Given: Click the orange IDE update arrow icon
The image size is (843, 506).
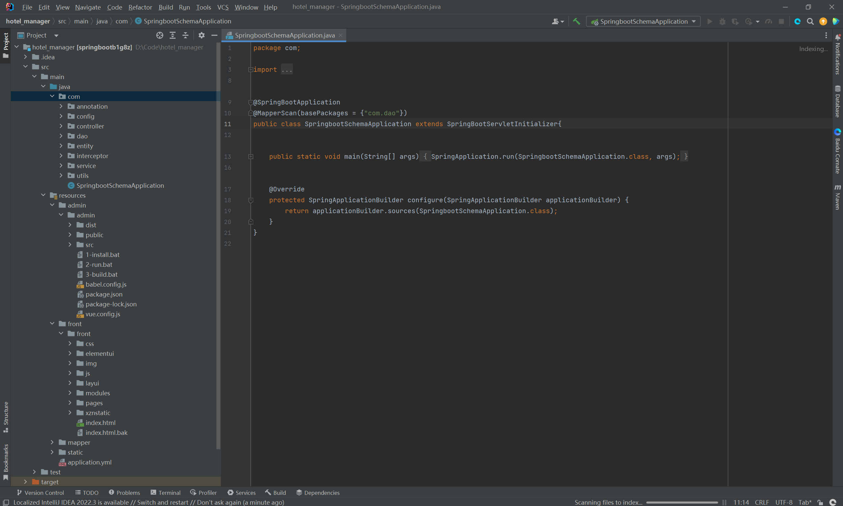Looking at the screenshot, I should 823,21.
